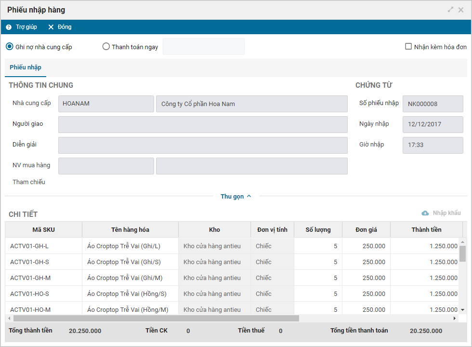This screenshot has width=472, height=347.
Task: Close the Phiếu nhập hàng dialog
Action: coord(461,10)
